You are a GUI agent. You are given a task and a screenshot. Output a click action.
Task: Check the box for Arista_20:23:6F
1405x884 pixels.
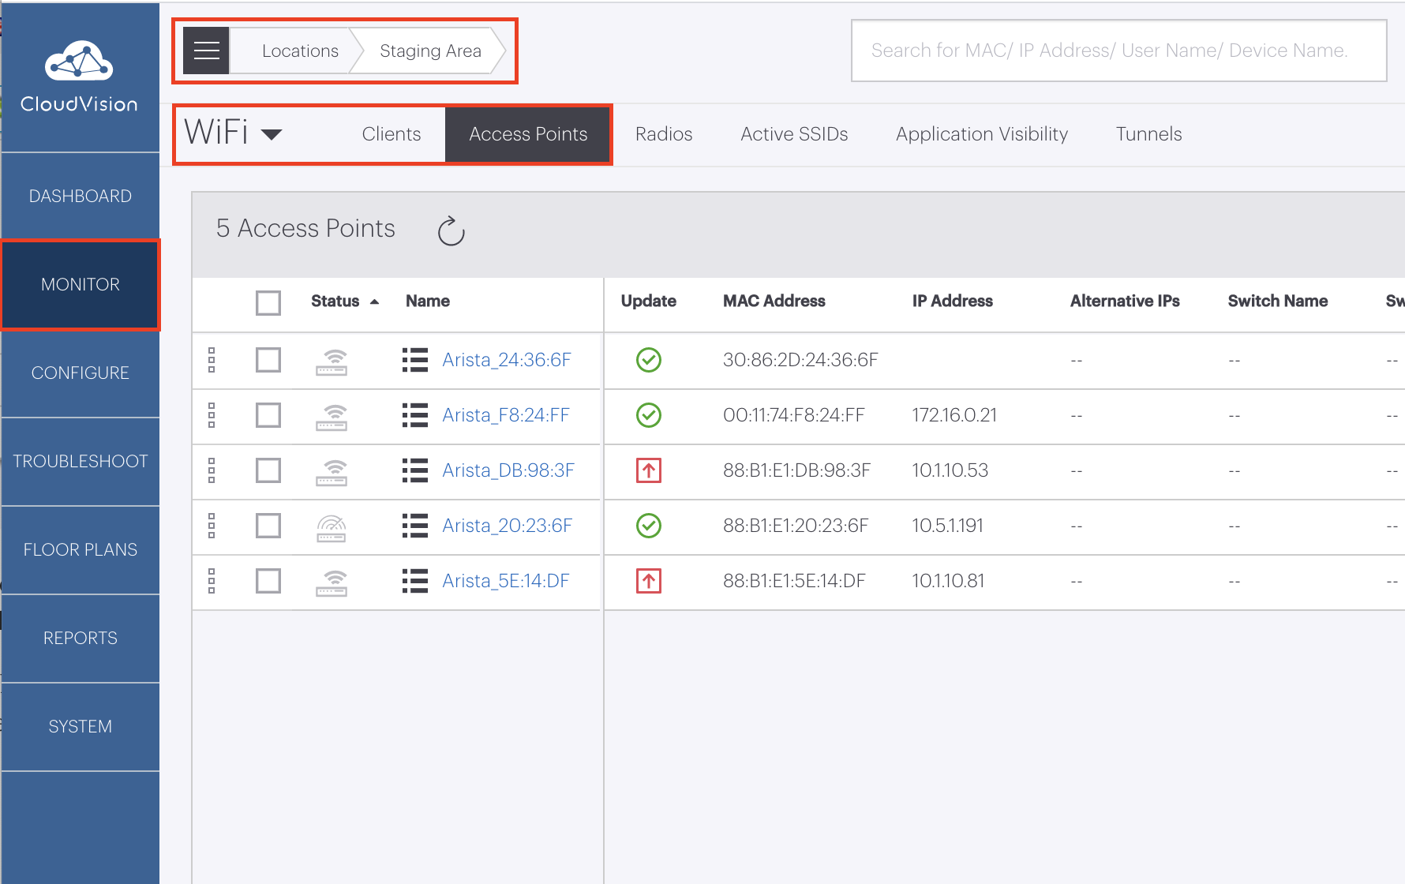tap(268, 526)
